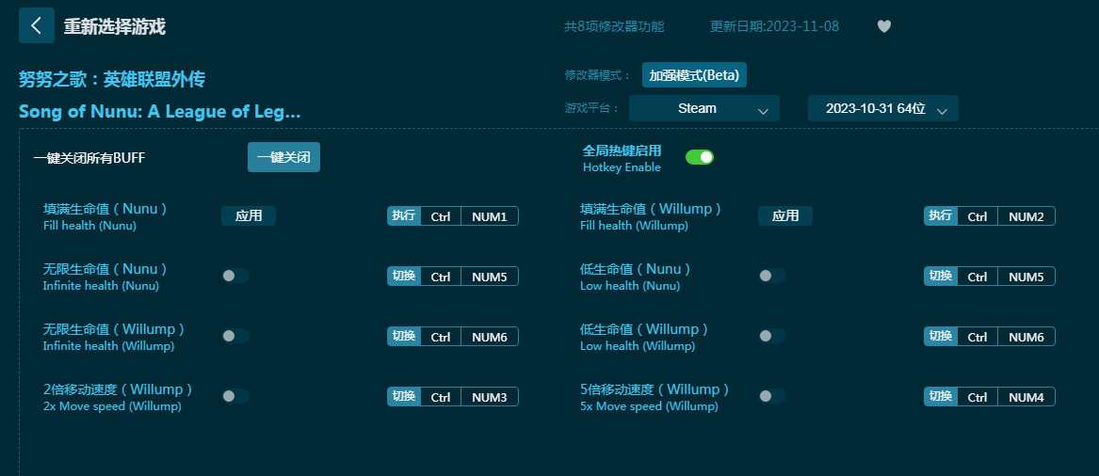The image size is (1099, 476).
Task: Click the 加强模式(Beta) mode button
Action: click(x=694, y=75)
